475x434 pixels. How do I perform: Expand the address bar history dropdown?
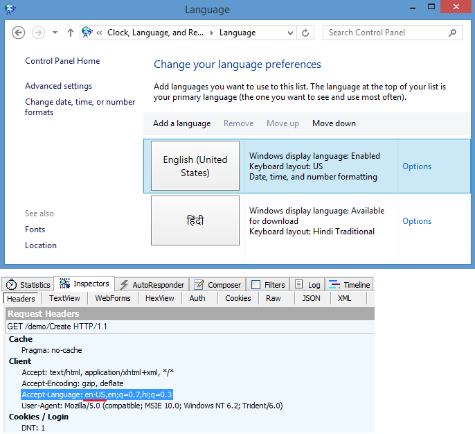coord(290,33)
